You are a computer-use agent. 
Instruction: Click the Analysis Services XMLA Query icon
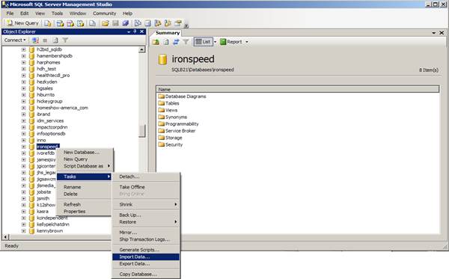(x=81, y=23)
